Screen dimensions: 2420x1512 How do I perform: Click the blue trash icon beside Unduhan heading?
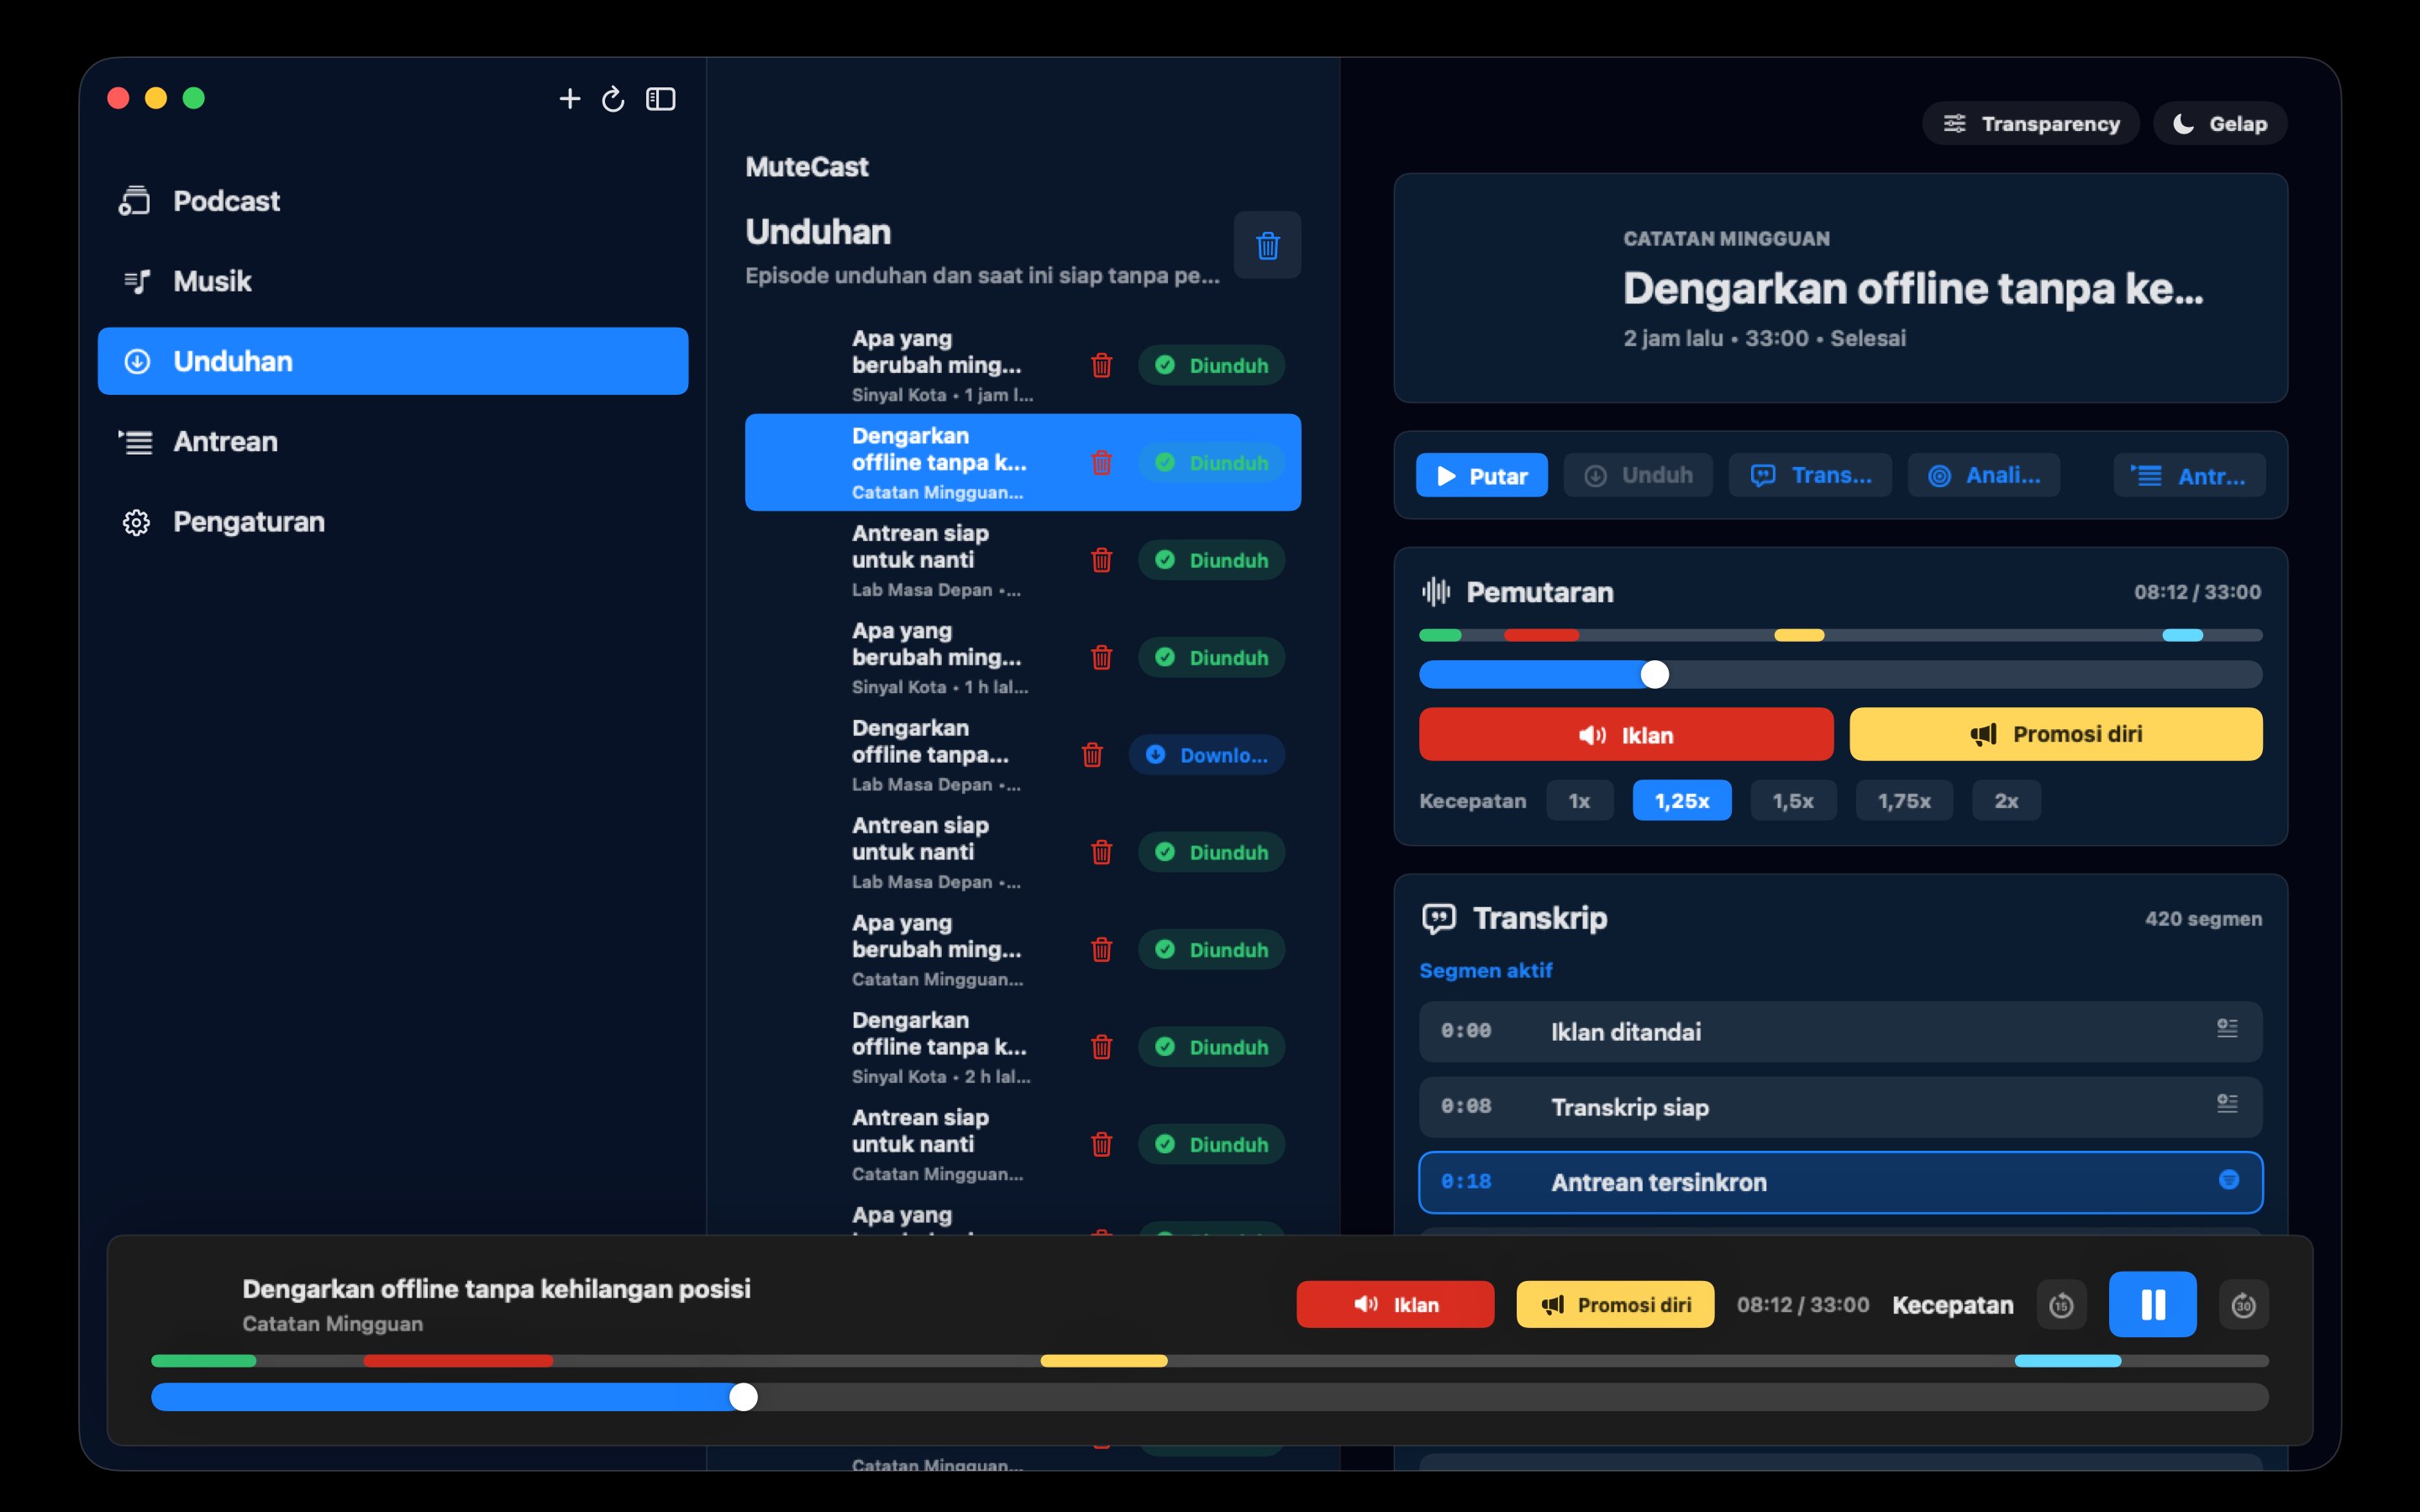coord(1267,245)
